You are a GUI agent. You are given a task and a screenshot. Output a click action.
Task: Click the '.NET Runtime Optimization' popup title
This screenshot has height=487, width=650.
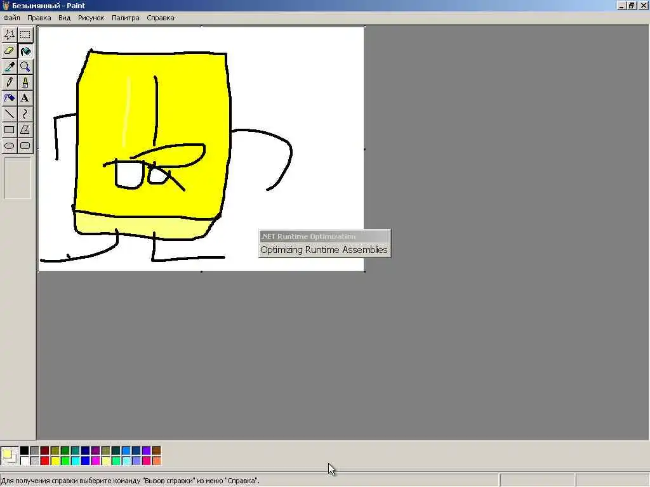point(308,237)
